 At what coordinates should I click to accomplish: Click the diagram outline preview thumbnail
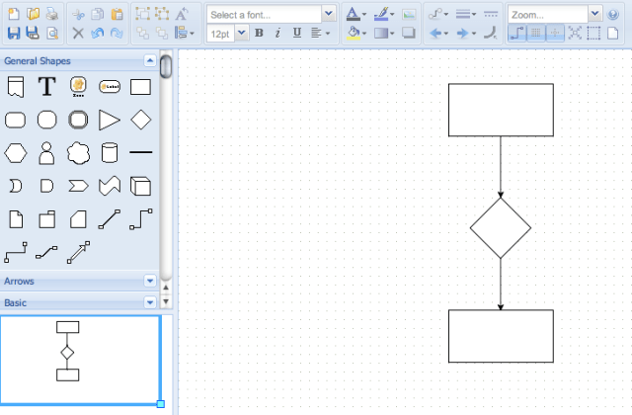coord(80,359)
